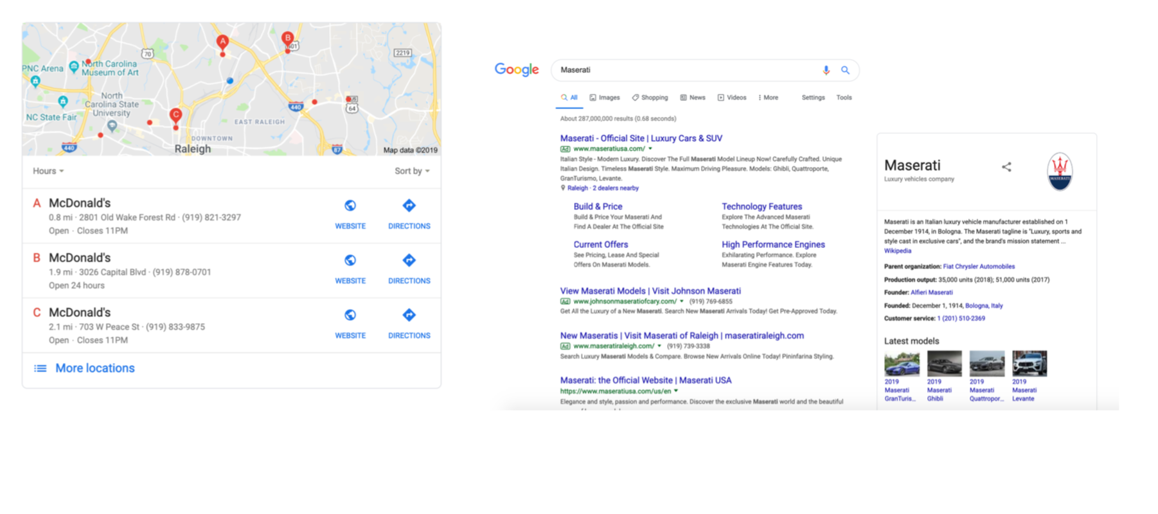
Task: Click the Bologna, Italy link
Action: tap(984, 306)
